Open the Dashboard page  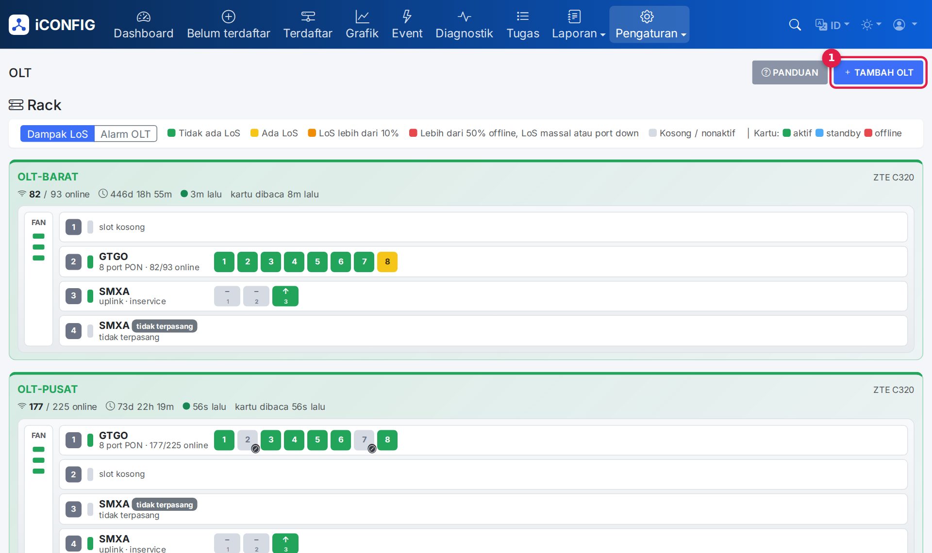tap(143, 25)
